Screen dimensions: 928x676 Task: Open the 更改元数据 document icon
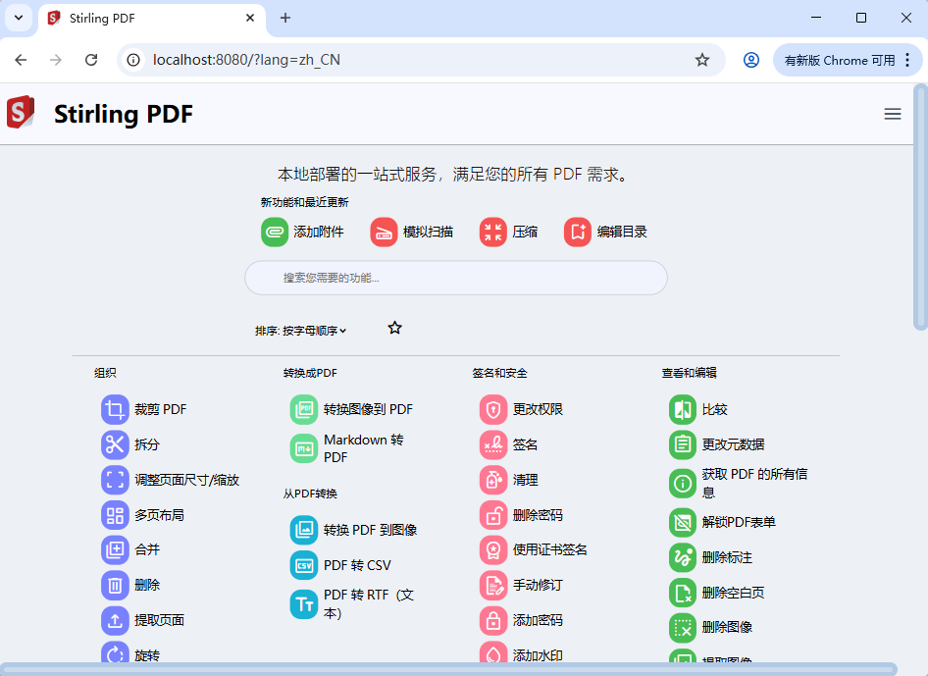pos(683,444)
